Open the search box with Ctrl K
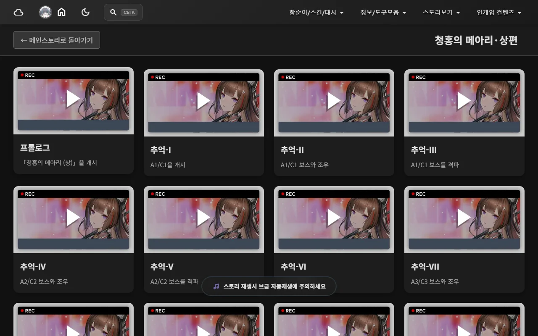 tap(123, 12)
